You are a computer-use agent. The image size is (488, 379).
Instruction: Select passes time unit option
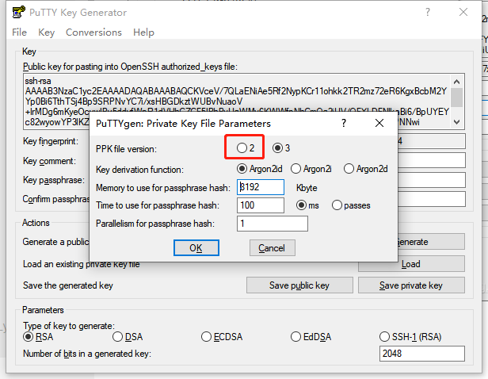click(351, 205)
